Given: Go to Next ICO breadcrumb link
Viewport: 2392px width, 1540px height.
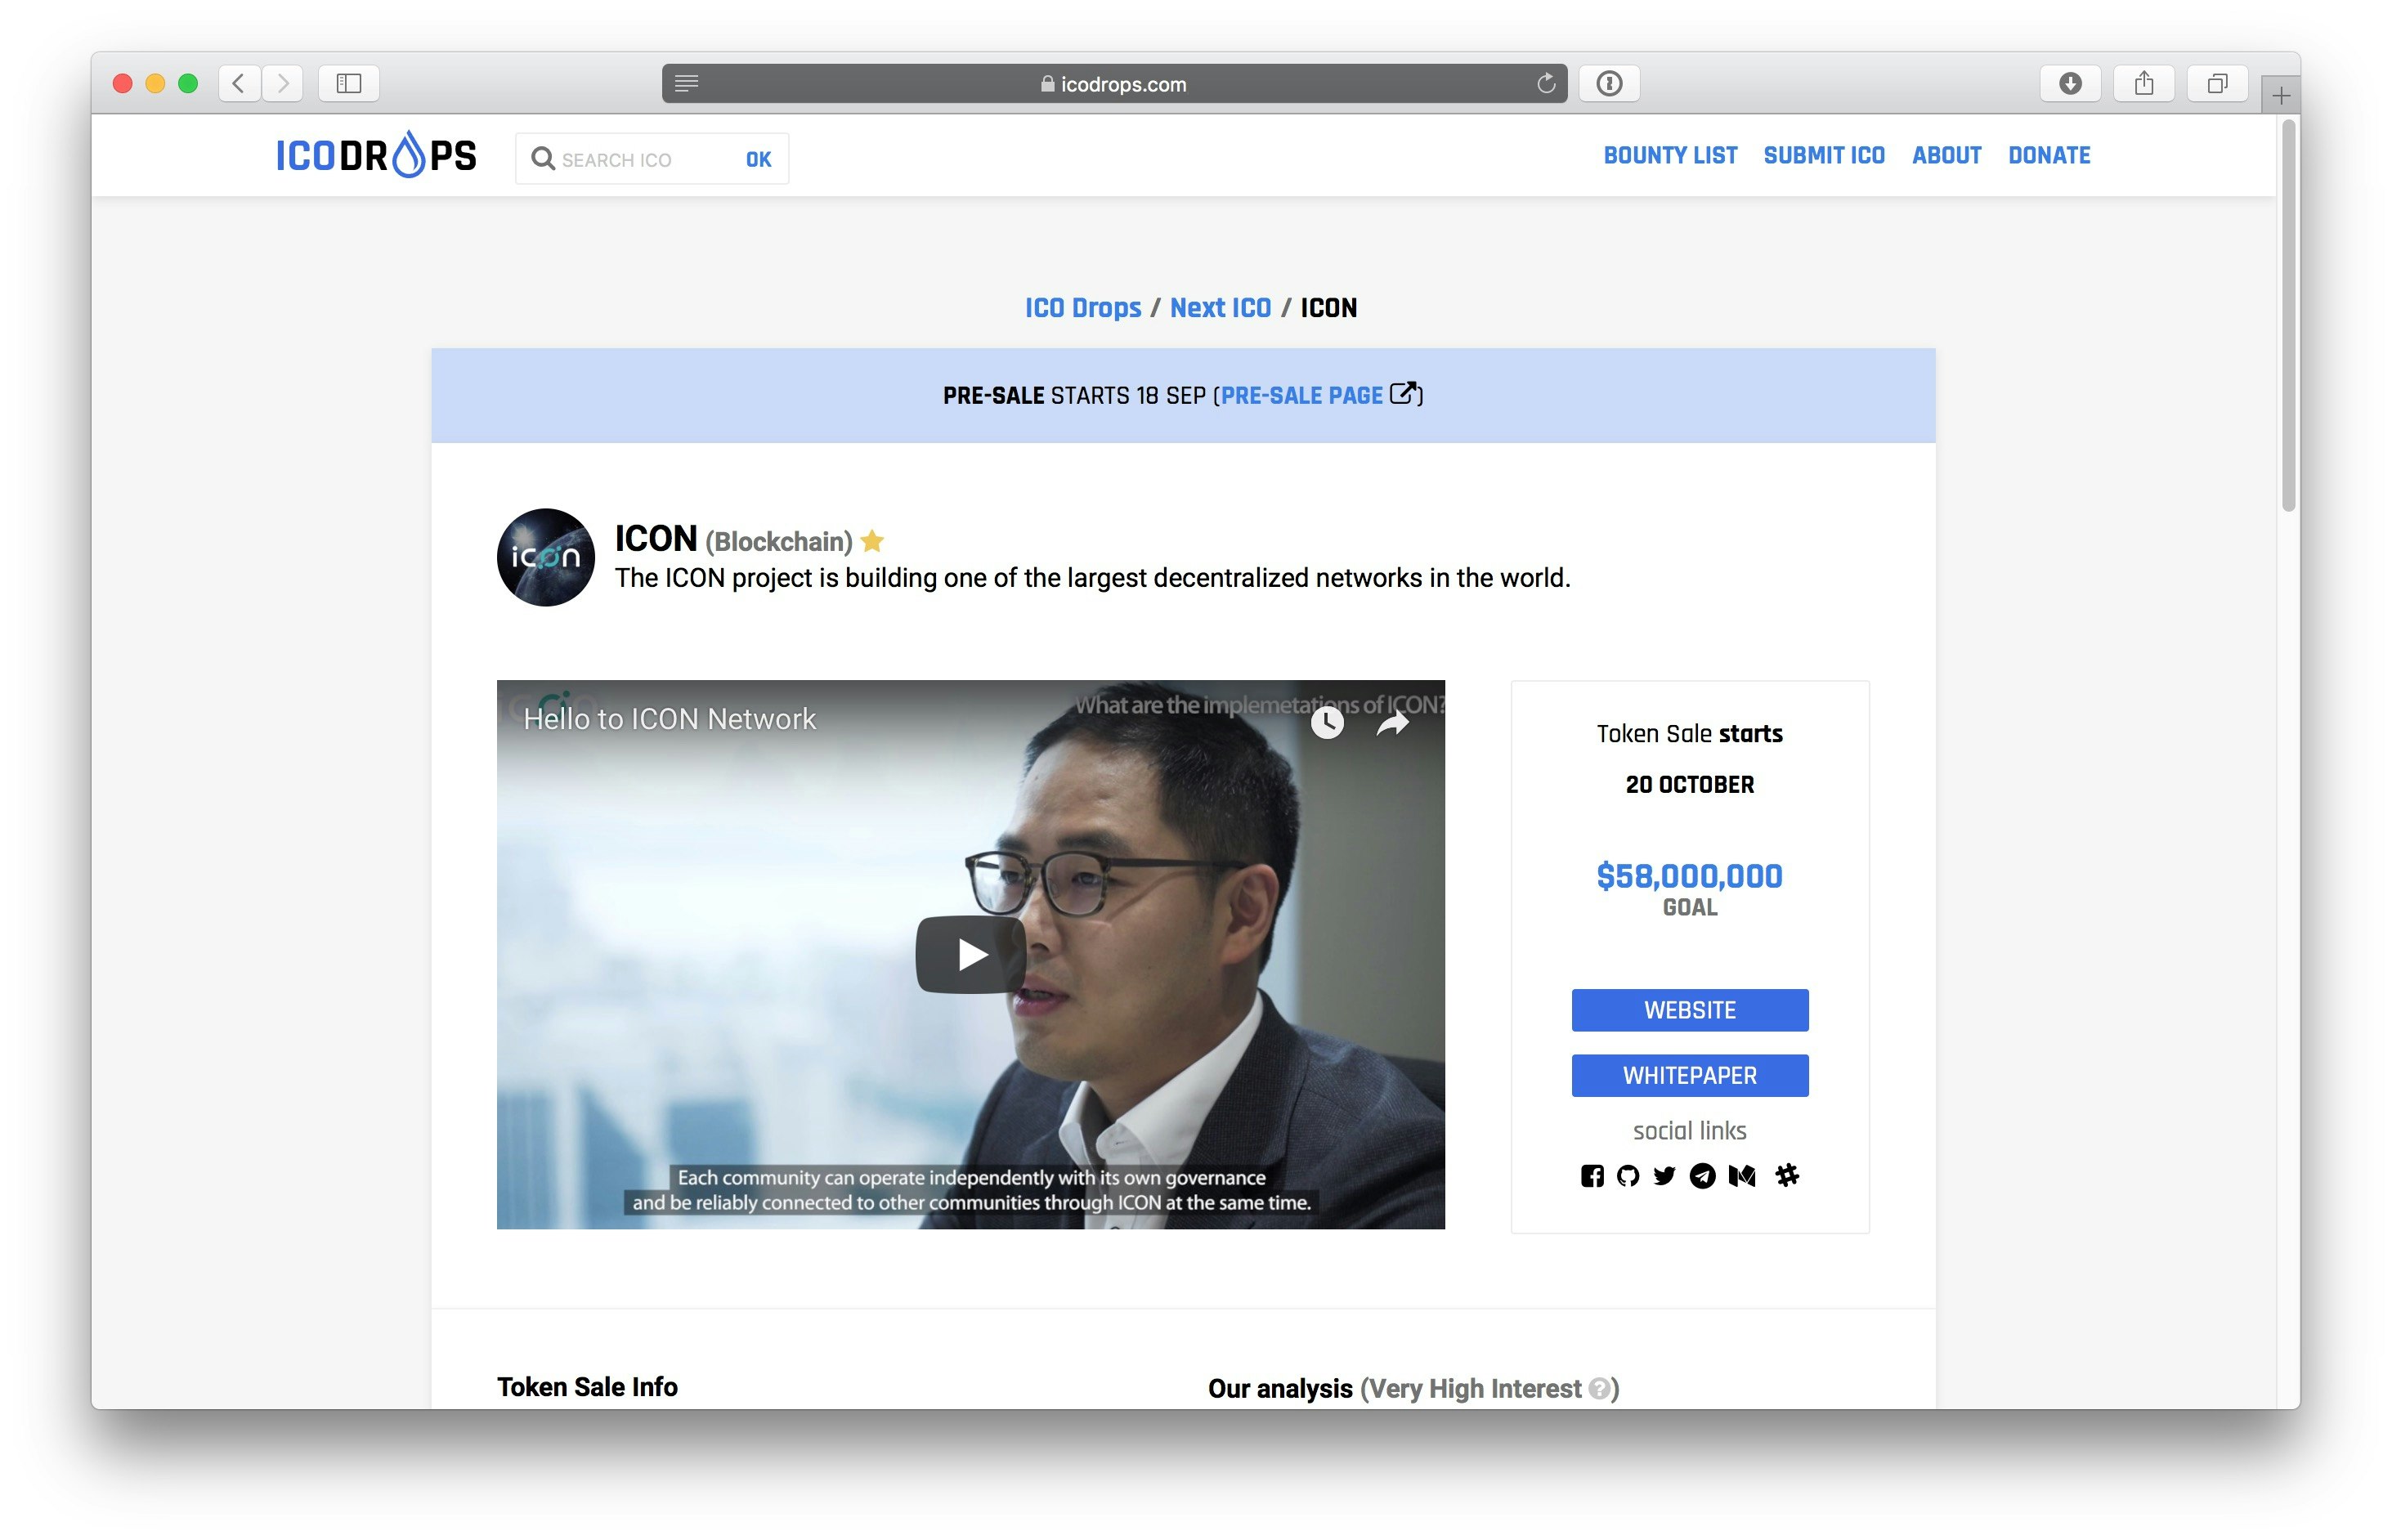Looking at the screenshot, I should [x=1220, y=307].
